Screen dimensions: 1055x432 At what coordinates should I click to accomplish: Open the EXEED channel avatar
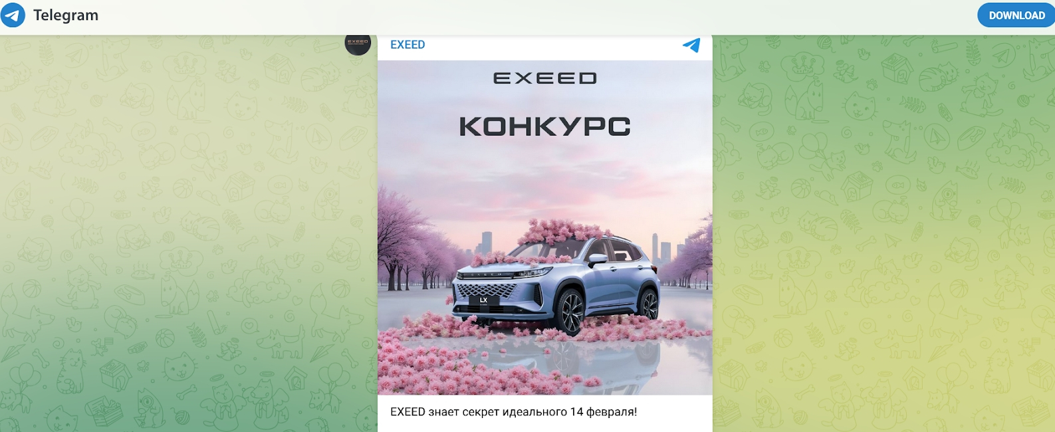click(x=358, y=43)
